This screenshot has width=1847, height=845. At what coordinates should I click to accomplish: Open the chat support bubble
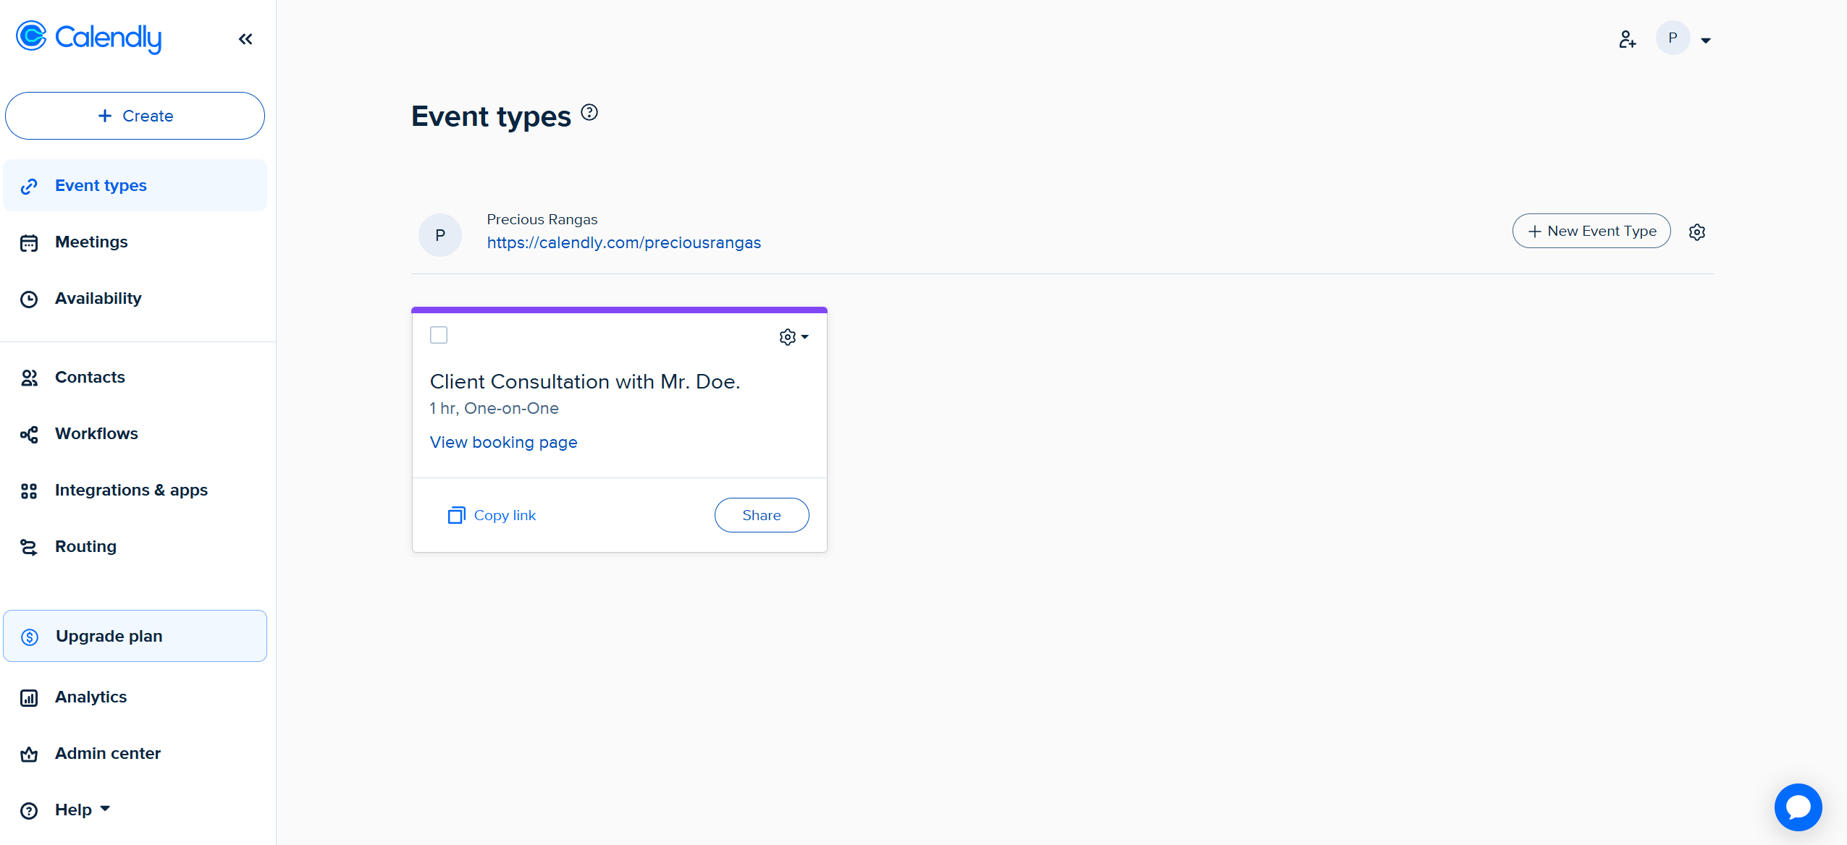click(1797, 807)
